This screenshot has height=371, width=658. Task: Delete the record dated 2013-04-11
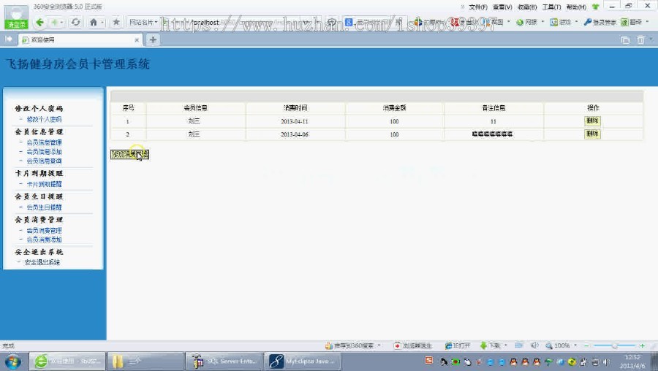[x=592, y=121]
